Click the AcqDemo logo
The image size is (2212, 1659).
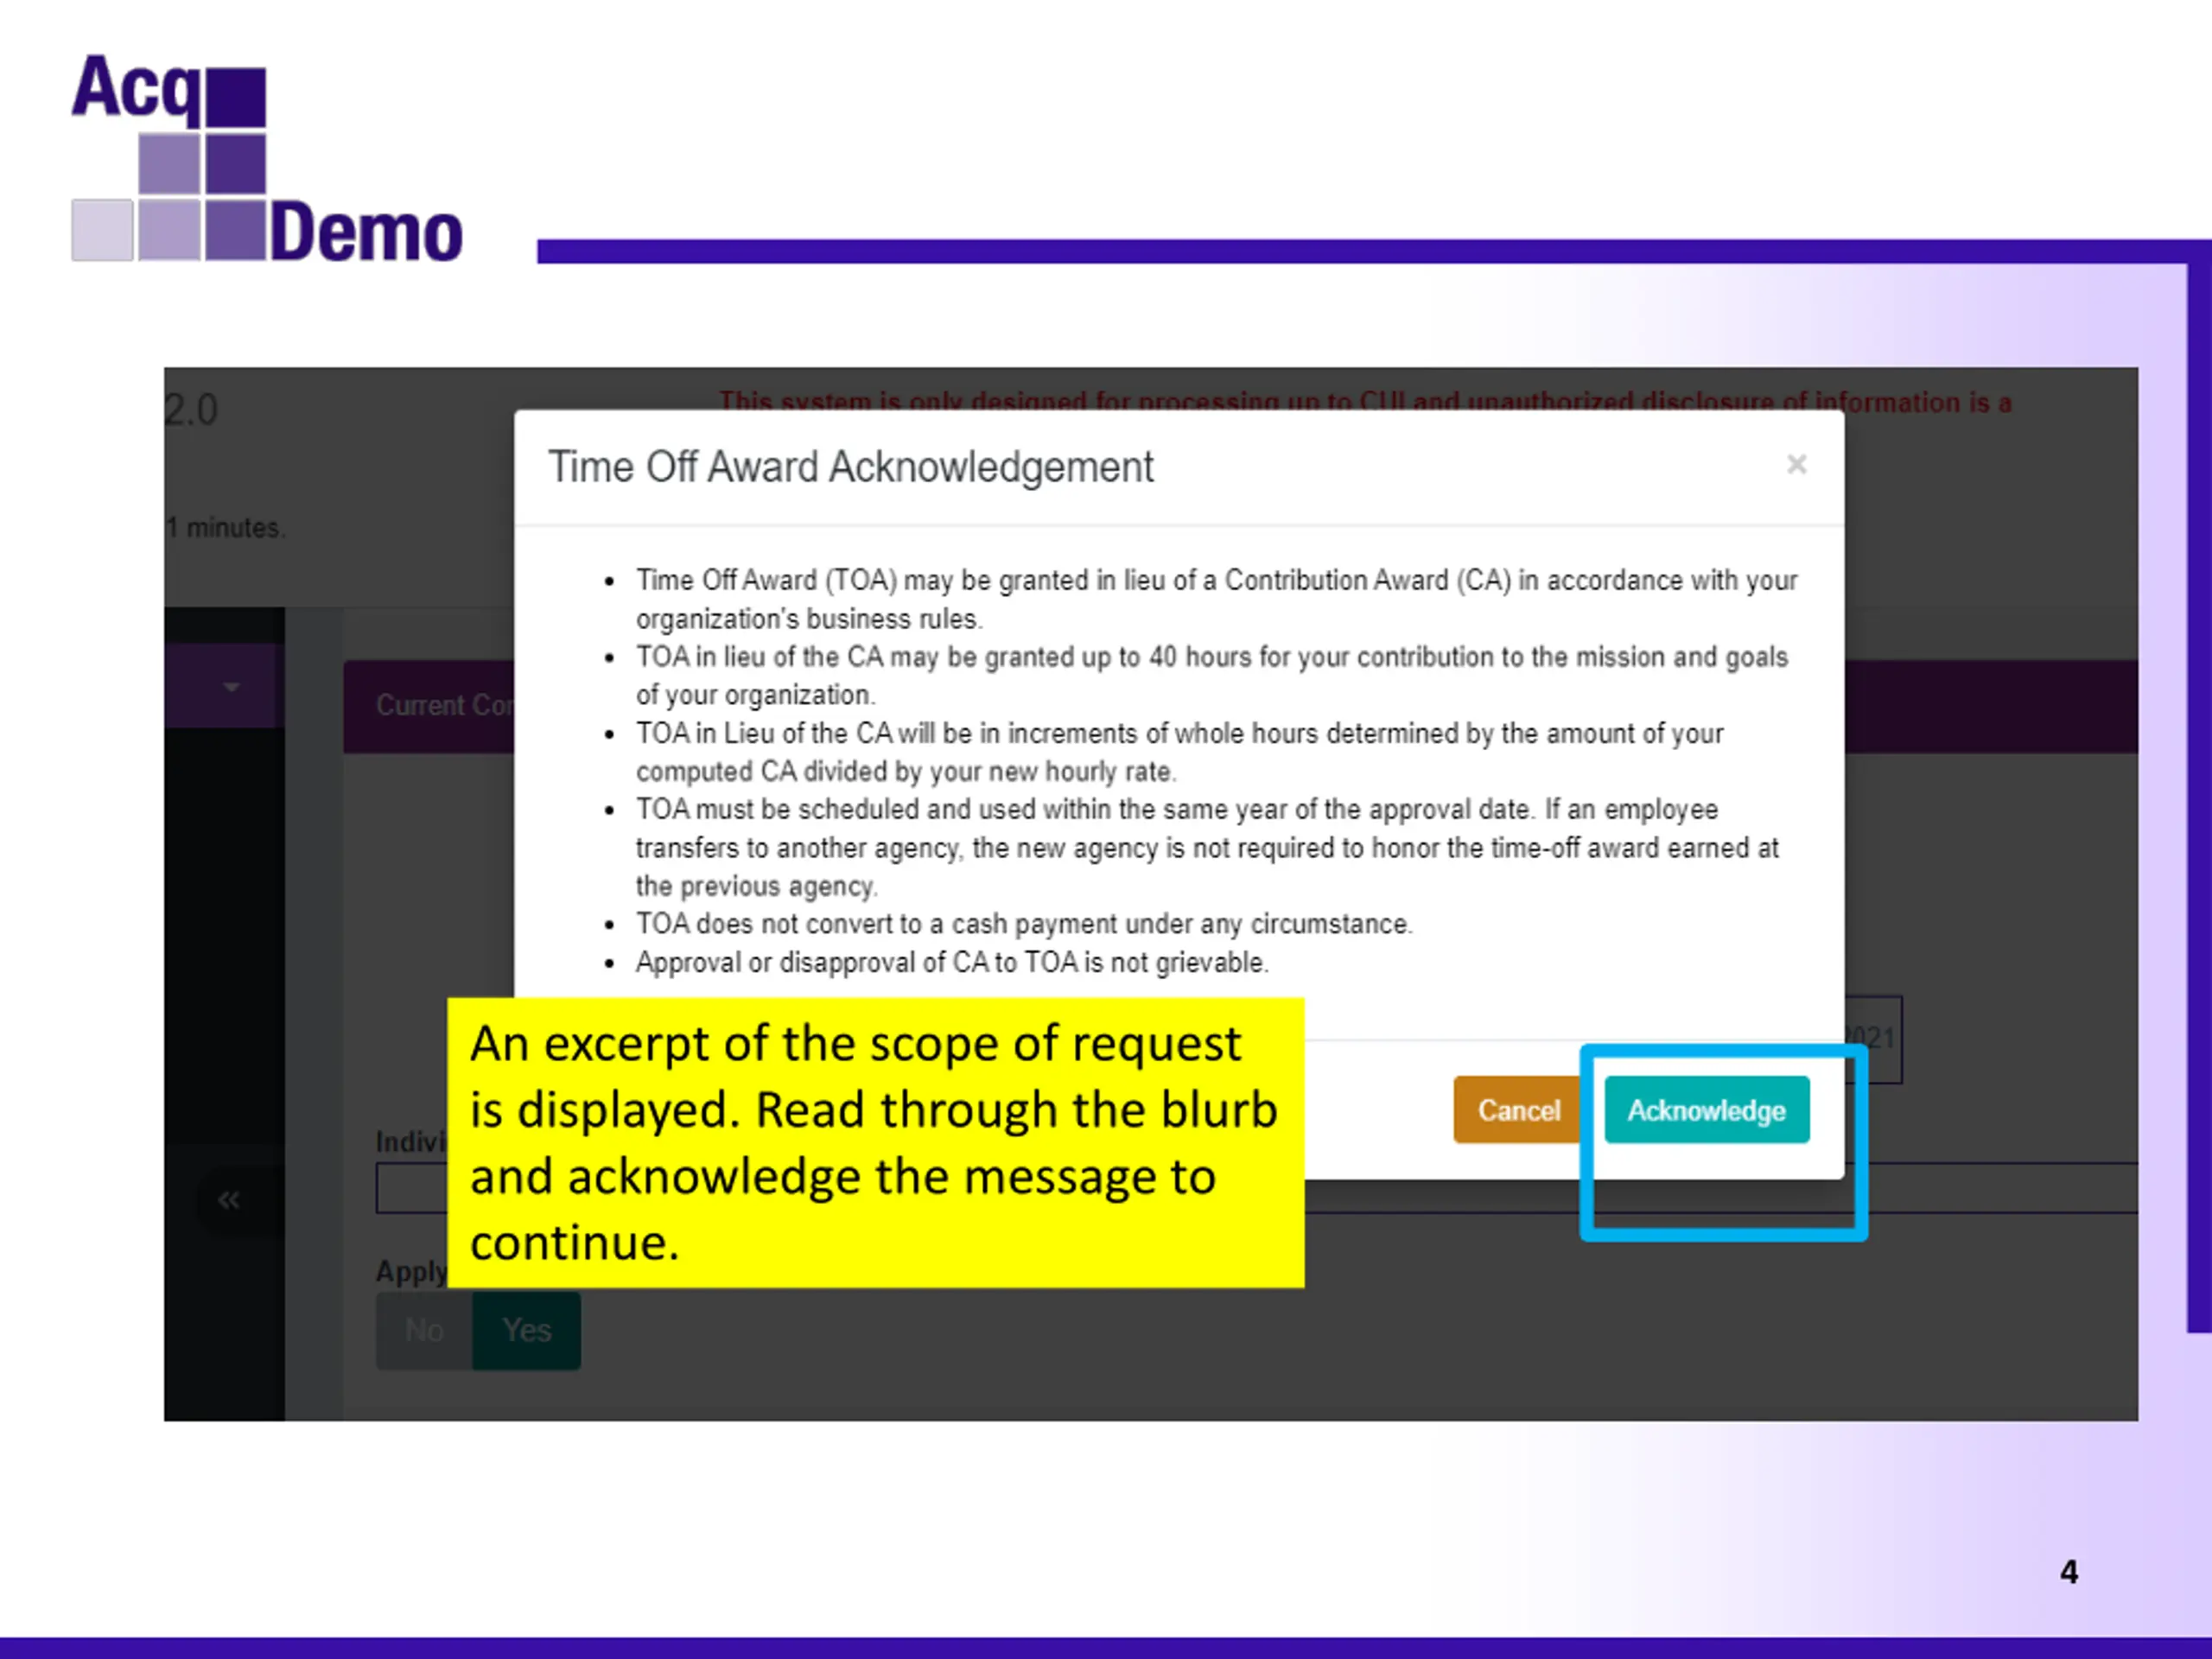point(267,158)
